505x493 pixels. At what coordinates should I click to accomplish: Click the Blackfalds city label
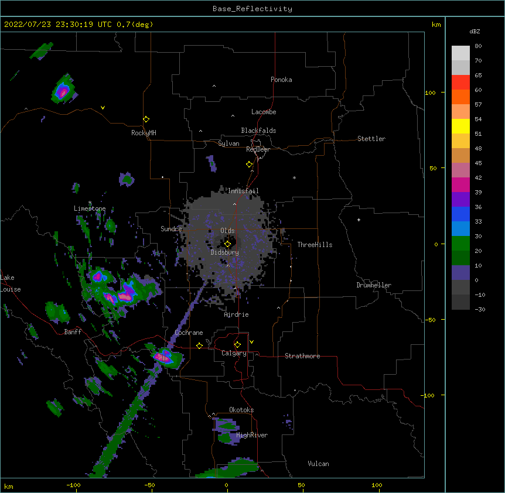(x=258, y=131)
